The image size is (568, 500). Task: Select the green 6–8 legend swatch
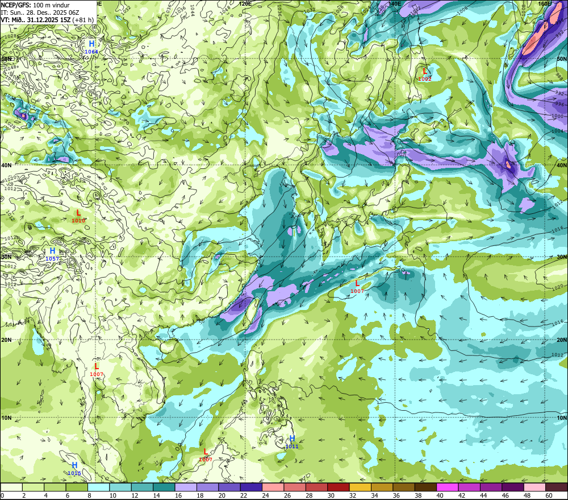pyautogui.click(x=77, y=487)
